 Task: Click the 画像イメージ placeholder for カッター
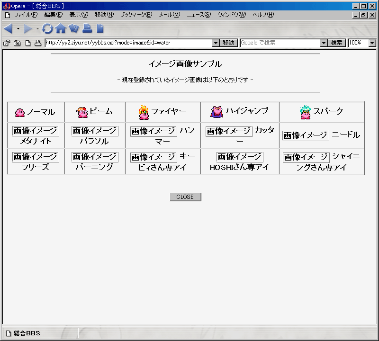point(229,131)
